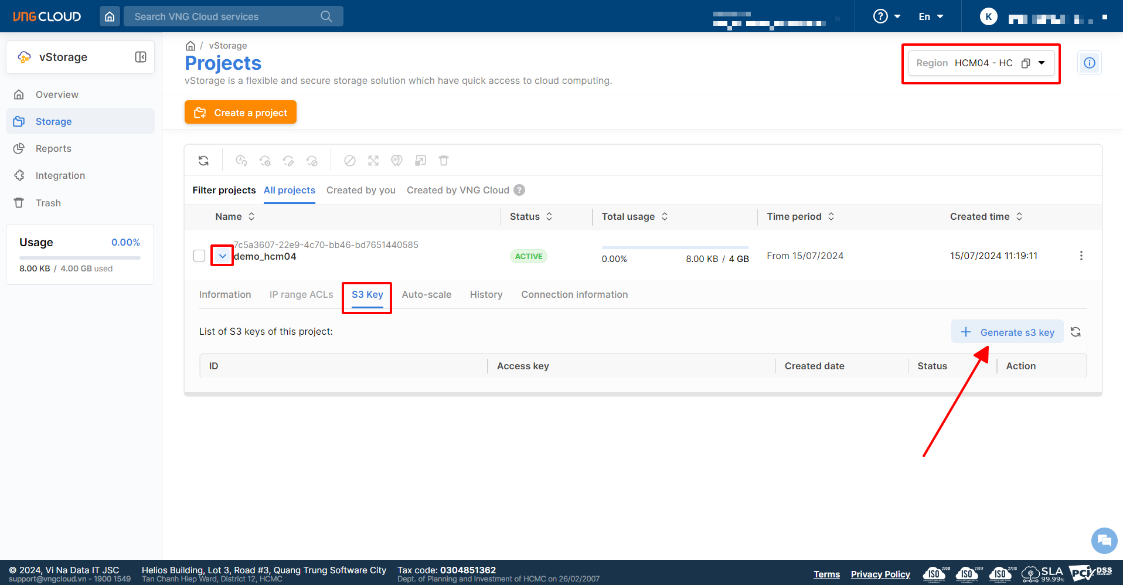Click Generate s3 key button
This screenshot has width=1123, height=585.
point(1007,332)
